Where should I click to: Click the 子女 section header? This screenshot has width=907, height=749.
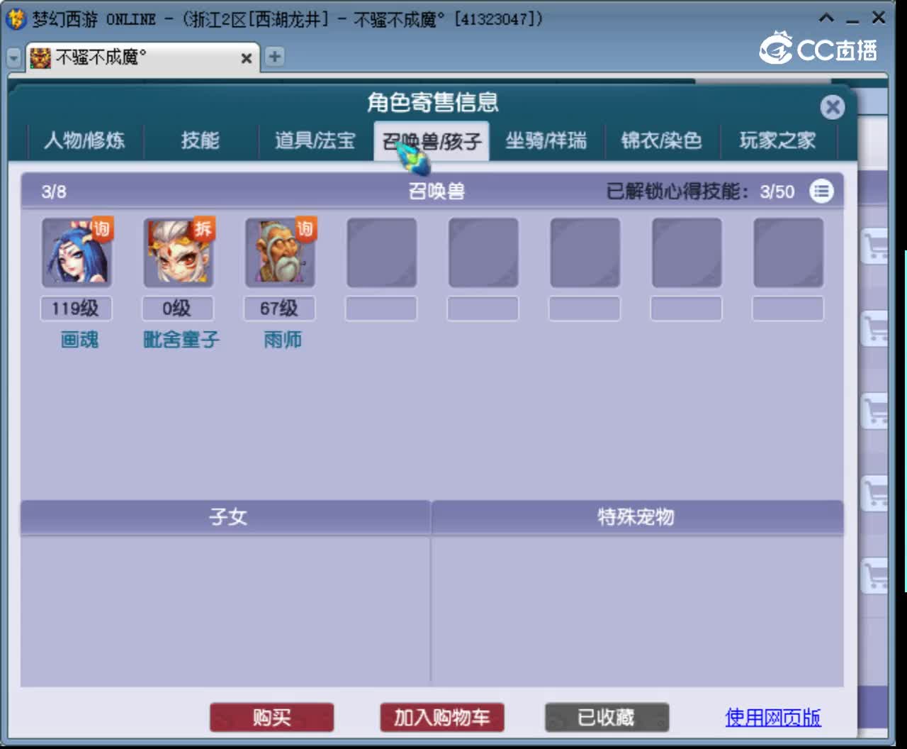pos(227,516)
